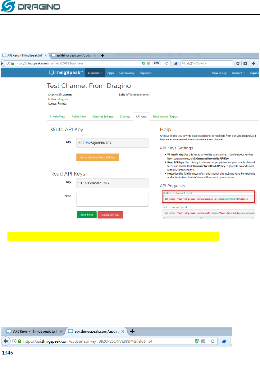The height and width of the screenshot is (380, 260).
Task: Open the Apps menu item
Action: pyautogui.click(x=111, y=73)
